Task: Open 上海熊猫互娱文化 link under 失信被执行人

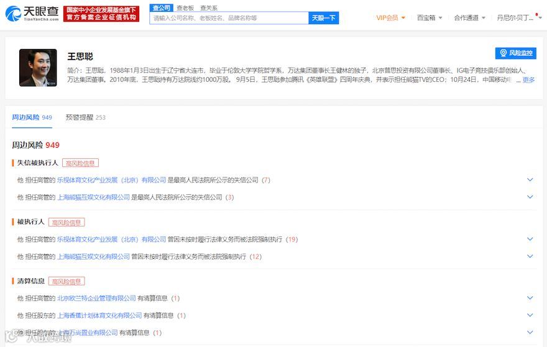Action: tap(93, 197)
